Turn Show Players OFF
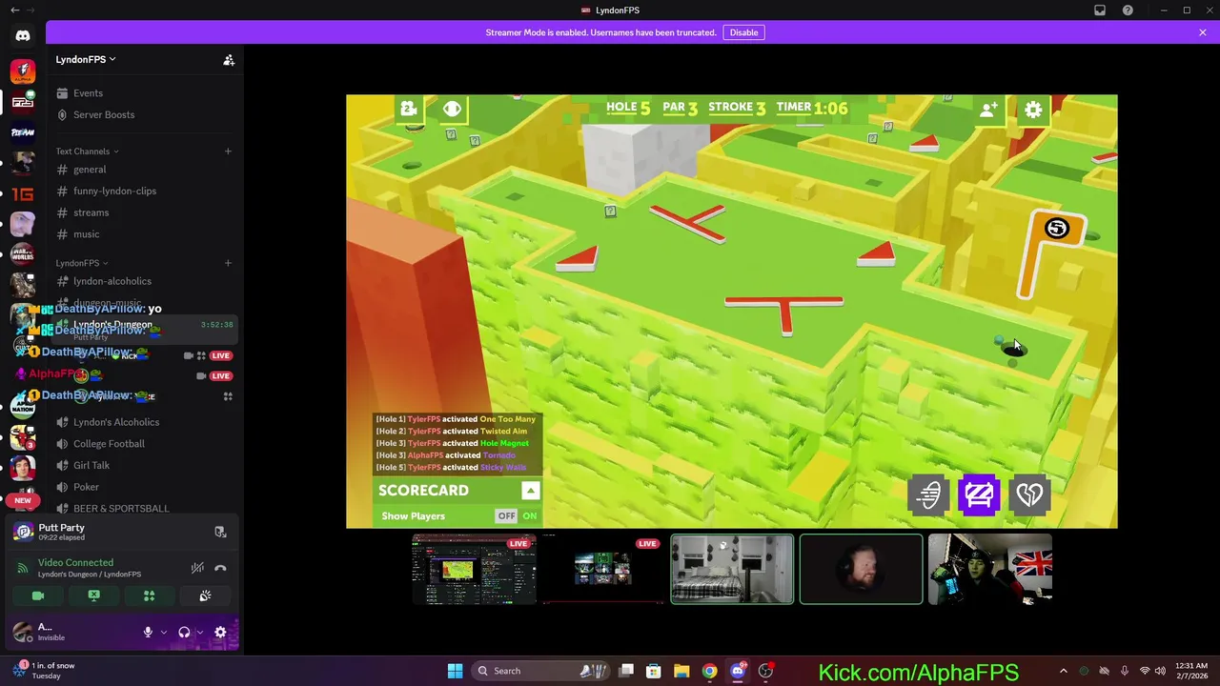 506,516
